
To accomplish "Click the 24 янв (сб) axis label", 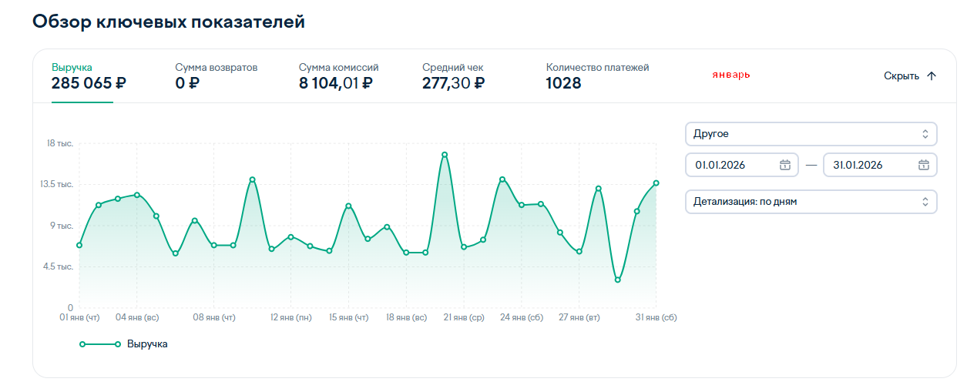I will pyautogui.click(x=522, y=317).
